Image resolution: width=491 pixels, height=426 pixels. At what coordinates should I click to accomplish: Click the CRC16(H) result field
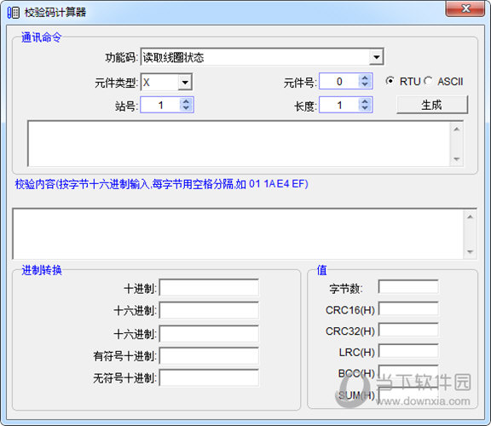click(x=408, y=309)
